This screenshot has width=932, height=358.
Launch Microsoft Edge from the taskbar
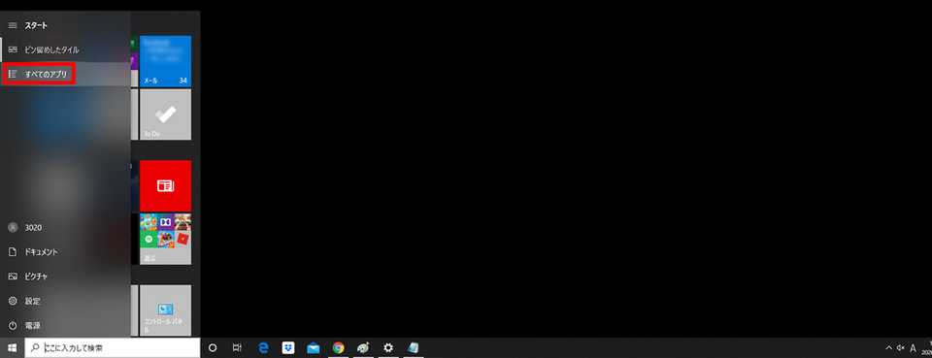[263, 348]
